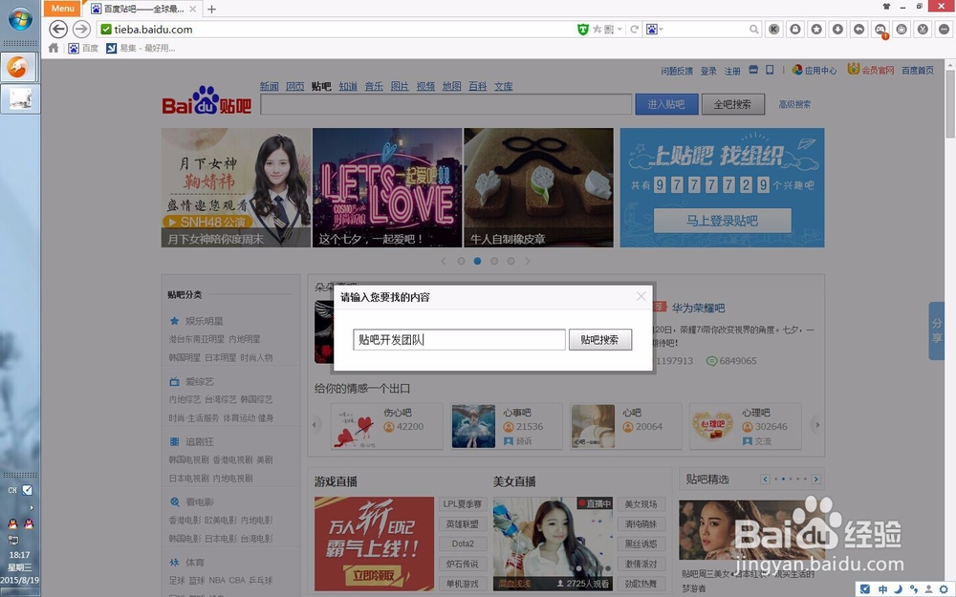Viewport: 956px width, 597px height.
Task: Click 贴吧精选 previous page arrow
Action: pyautogui.click(x=765, y=480)
